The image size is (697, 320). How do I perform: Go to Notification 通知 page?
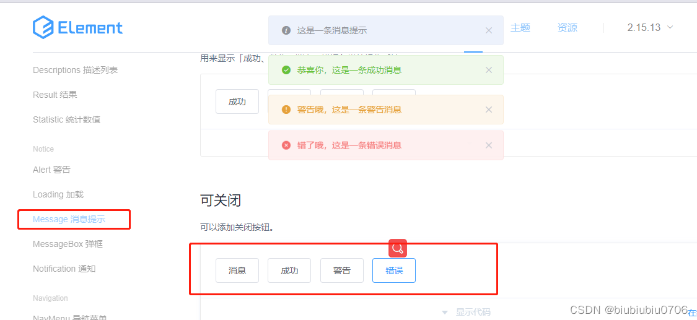(x=64, y=269)
